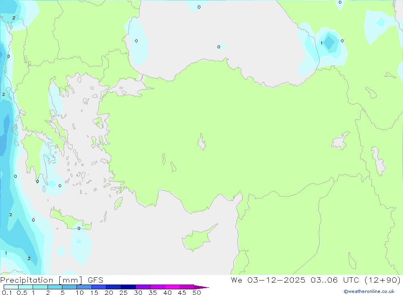403x295 pixels.
Task: Click the "03..06 UTC" time range text
Action: 334,280
